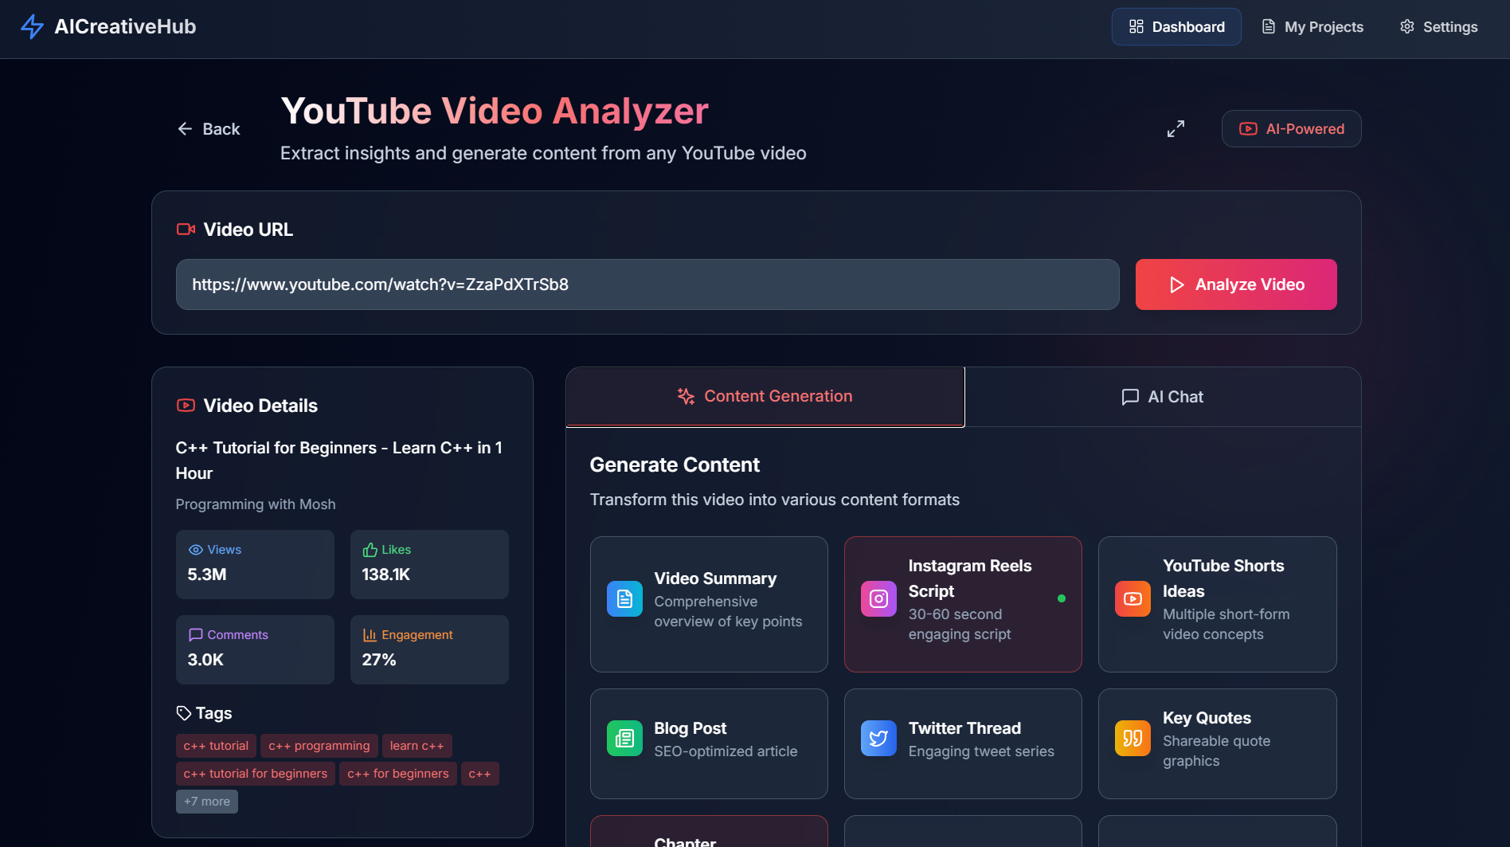Select the Twitter Thread card
This screenshot has width=1510, height=847.
[x=963, y=743]
